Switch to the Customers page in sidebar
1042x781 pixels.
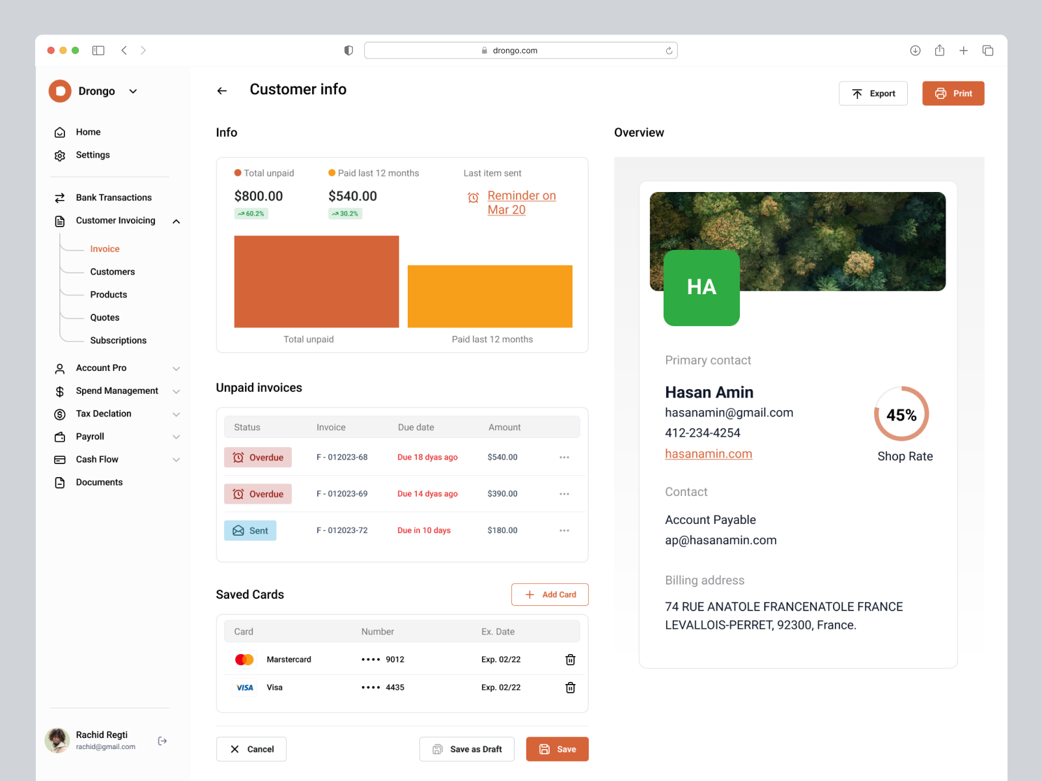(x=112, y=271)
